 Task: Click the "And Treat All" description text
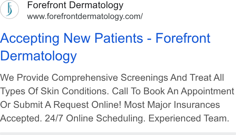point(197,78)
